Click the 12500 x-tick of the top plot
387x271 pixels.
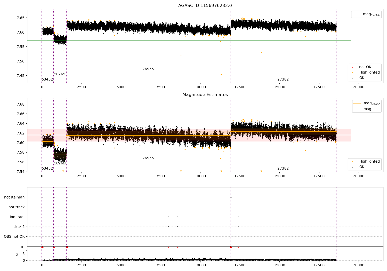(240, 87)
